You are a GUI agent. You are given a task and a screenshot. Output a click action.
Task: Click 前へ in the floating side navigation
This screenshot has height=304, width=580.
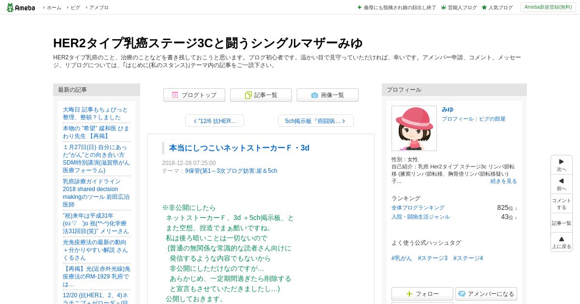tap(562, 184)
